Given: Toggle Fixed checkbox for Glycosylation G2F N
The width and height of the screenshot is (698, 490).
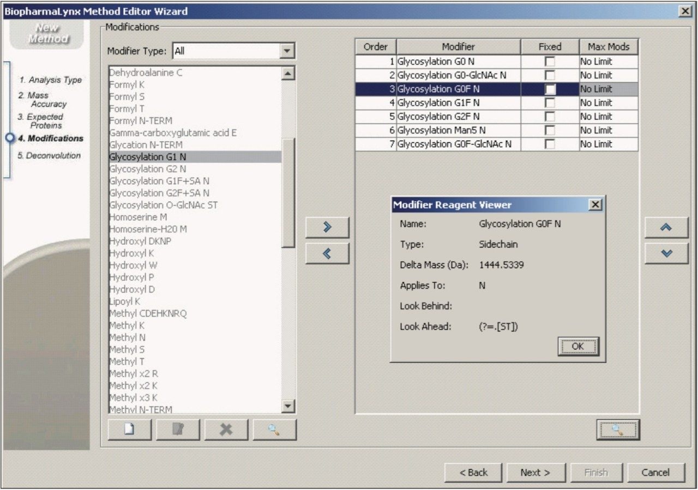Looking at the screenshot, I should click(x=550, y=117).
